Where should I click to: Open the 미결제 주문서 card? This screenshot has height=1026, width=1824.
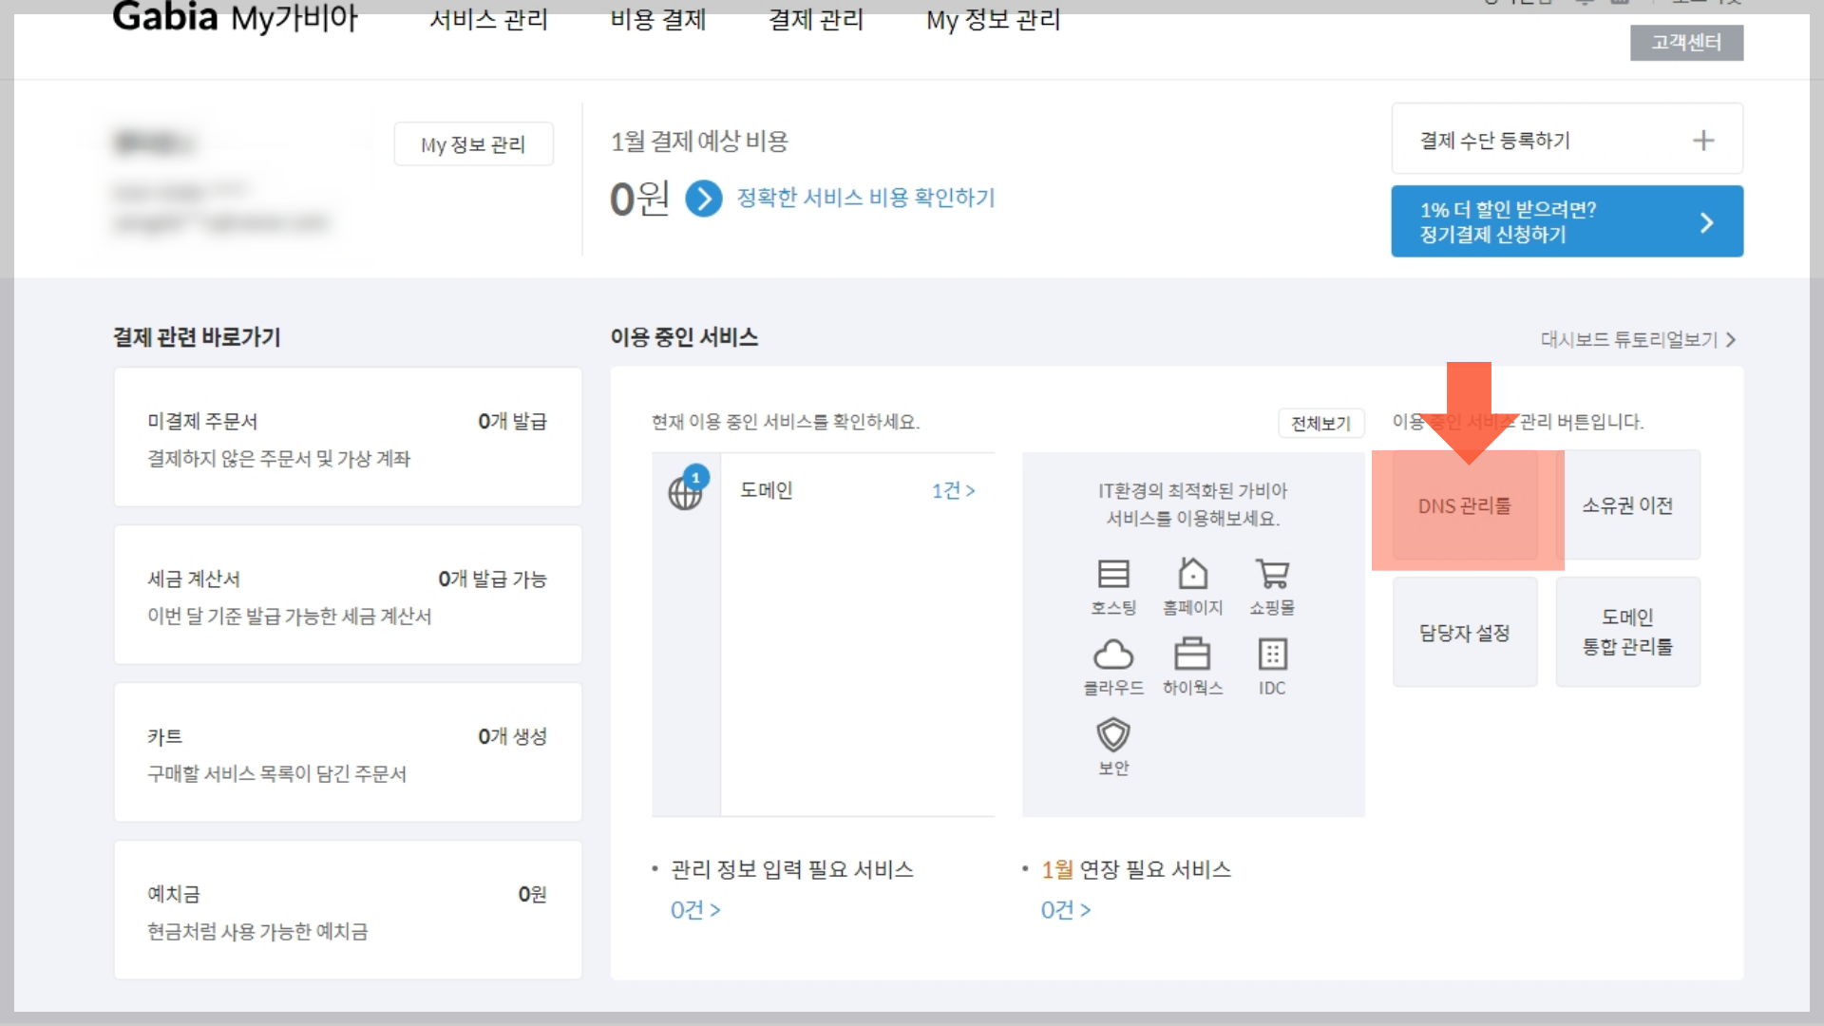pos(348,438)
